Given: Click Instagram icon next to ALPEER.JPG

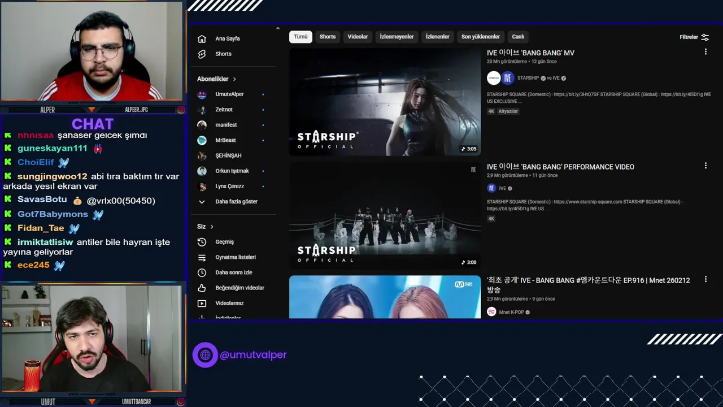Looking at the screenshot, I should 181,110.
